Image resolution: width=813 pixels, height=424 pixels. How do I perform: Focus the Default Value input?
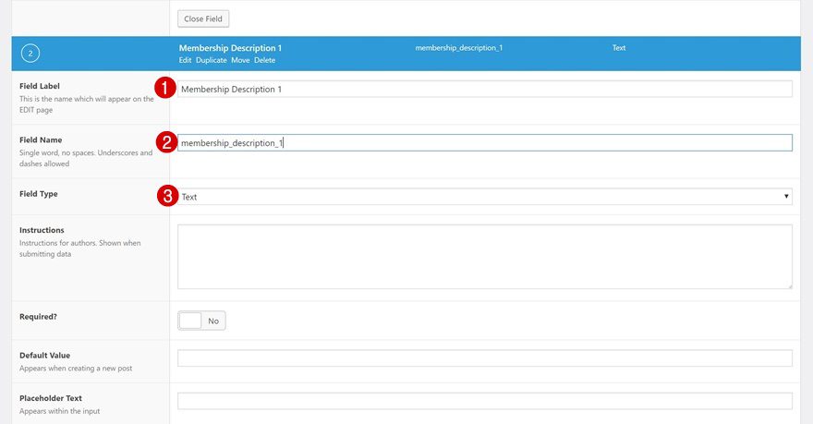[485, 358]
